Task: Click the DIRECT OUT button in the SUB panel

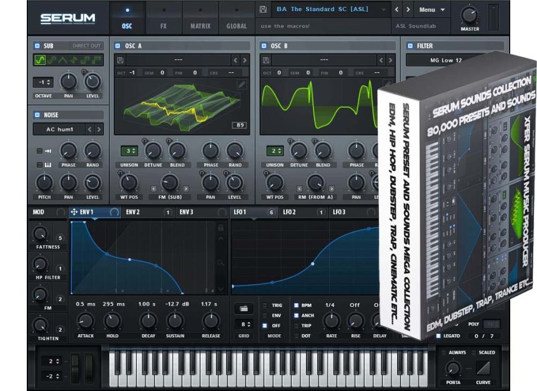Action: tap(86, 45)
